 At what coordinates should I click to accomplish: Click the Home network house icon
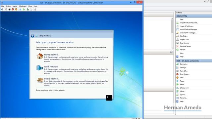tap(40, 56)
